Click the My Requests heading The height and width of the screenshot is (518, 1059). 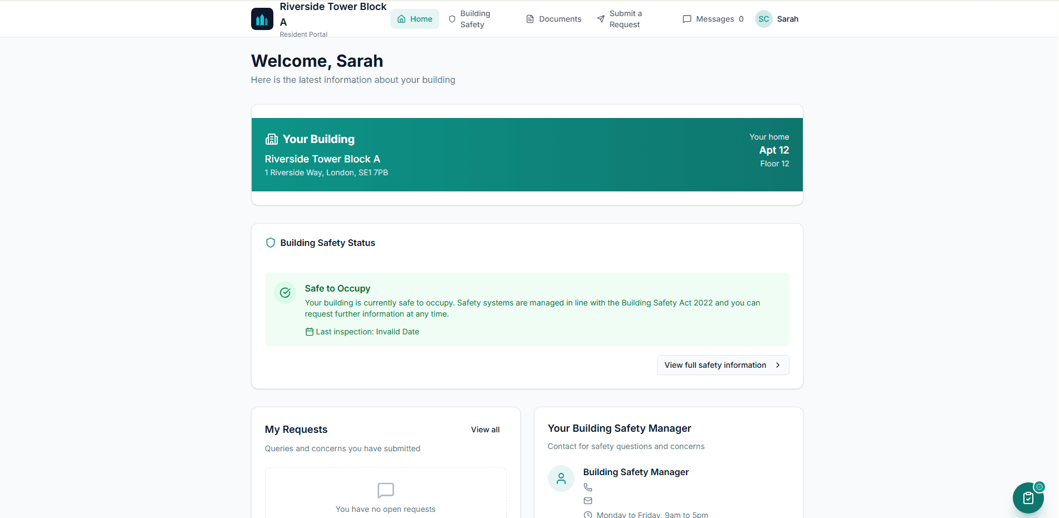296,430
